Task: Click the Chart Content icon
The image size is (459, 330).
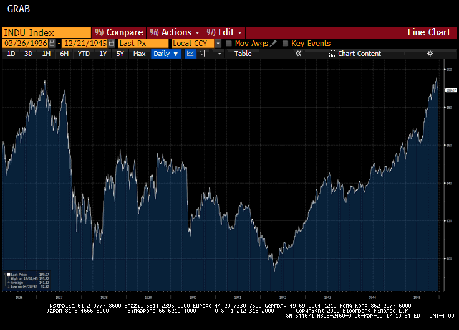Action: 332,54
